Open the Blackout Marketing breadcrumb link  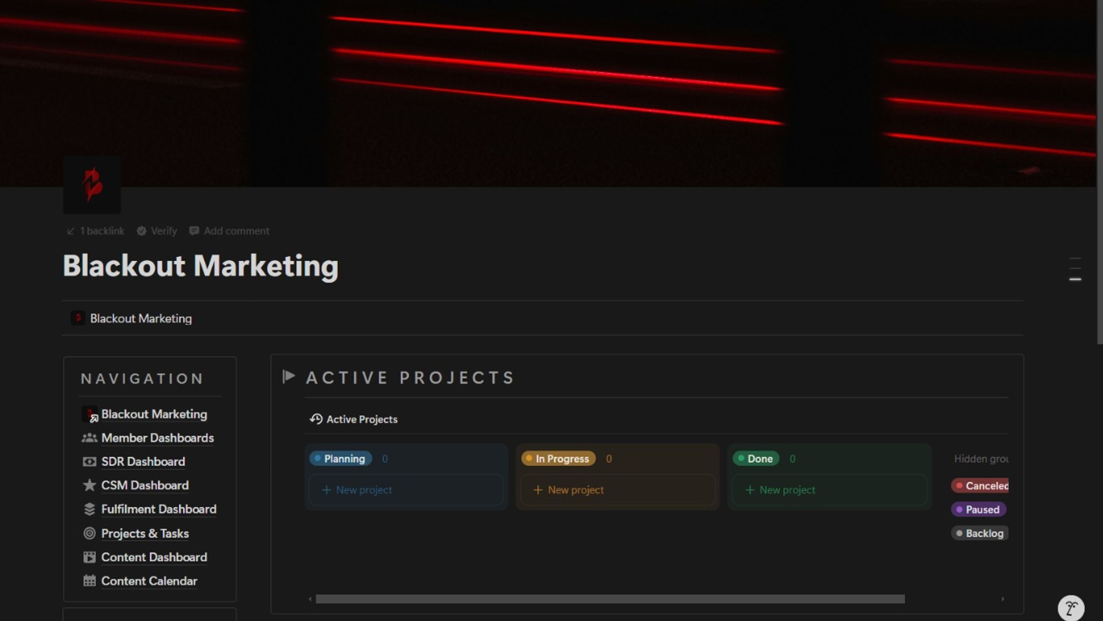[x=131, y=318]
